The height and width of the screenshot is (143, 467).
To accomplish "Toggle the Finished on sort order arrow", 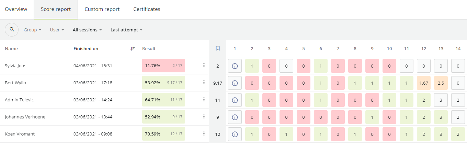I will point(133,49).
